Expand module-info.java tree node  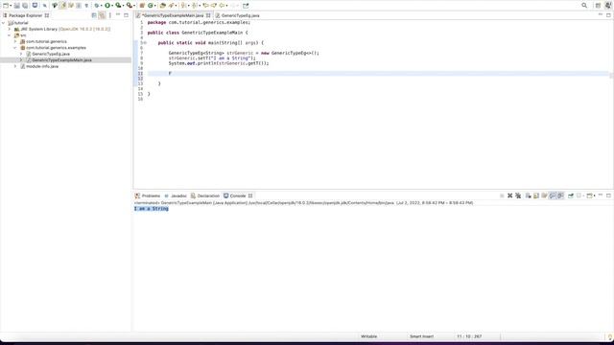[x=15, y=66]
